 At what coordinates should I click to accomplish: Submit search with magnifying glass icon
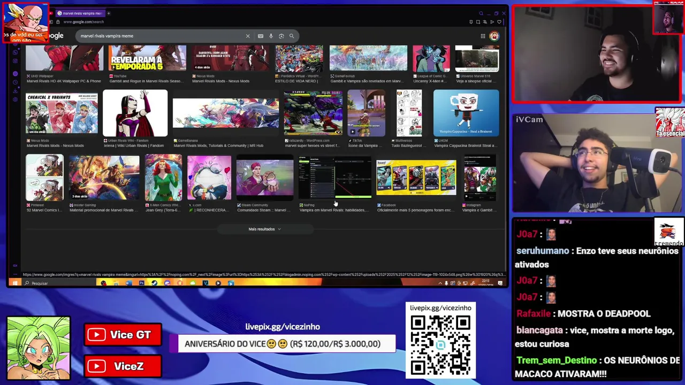click(x=292, y=36)
